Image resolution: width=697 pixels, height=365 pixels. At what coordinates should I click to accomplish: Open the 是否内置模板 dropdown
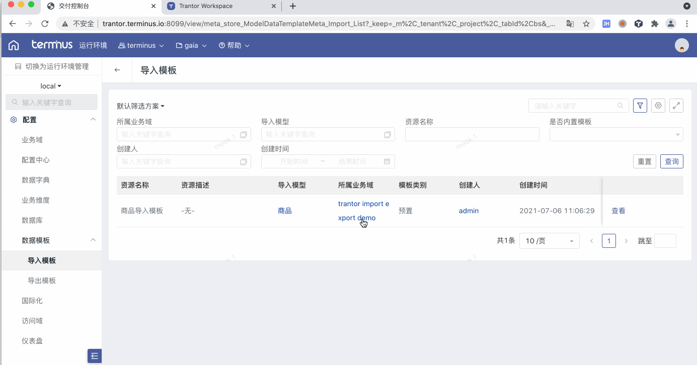[x=616, y=134]
